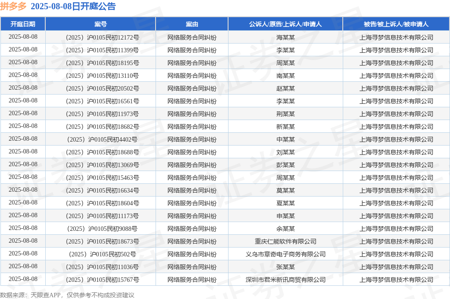450x299 pixels.
Task: Click the 周某某 cell in row 18195号
Action: coord(285,63)
